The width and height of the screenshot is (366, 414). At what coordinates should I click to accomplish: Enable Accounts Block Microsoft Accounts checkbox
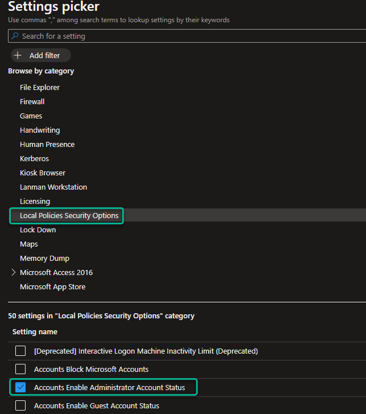(x=20, y=369)
